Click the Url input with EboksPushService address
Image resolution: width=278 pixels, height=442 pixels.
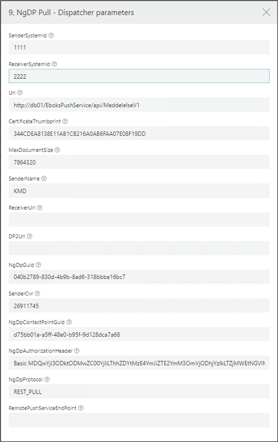pos(139,105)
